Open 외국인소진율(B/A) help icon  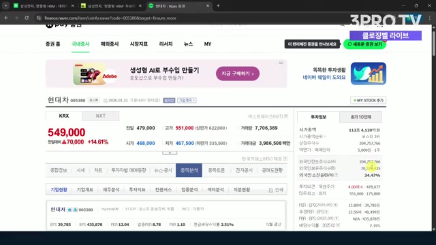(x=336, y=175)
